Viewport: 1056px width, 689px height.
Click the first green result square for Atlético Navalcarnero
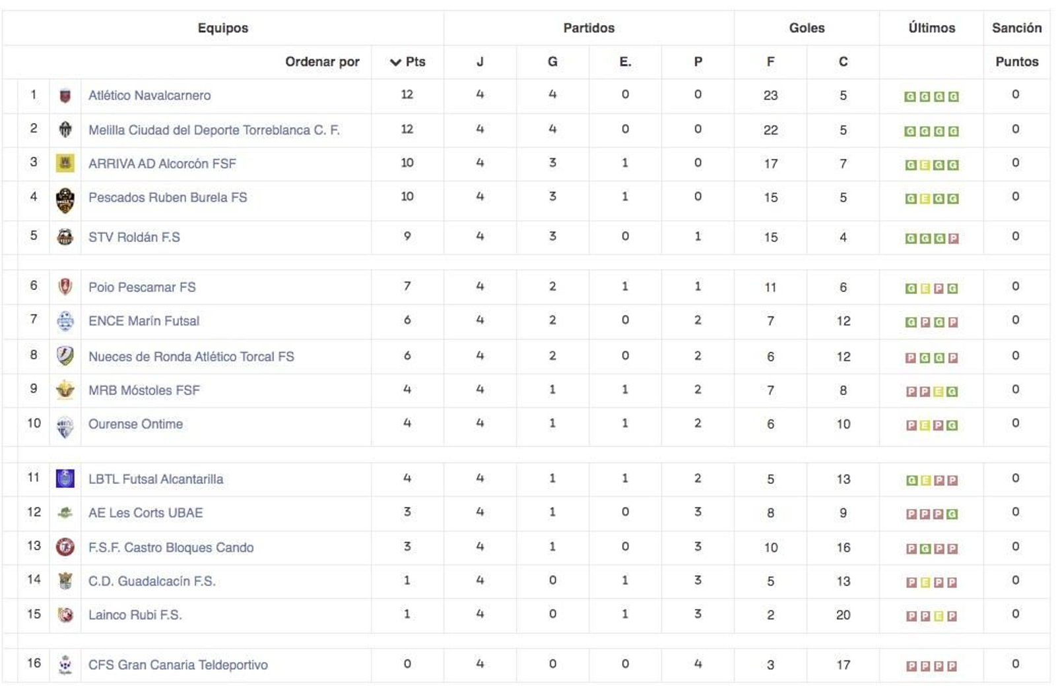point(910,97)
